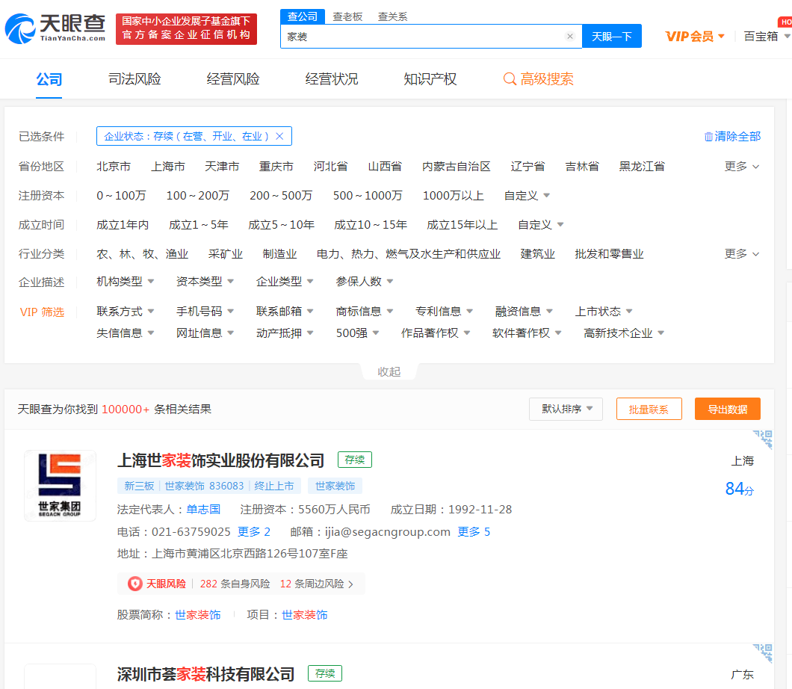Collapse the filter panel with 收起
Viewport: 792px width, 689px height.
389,371
